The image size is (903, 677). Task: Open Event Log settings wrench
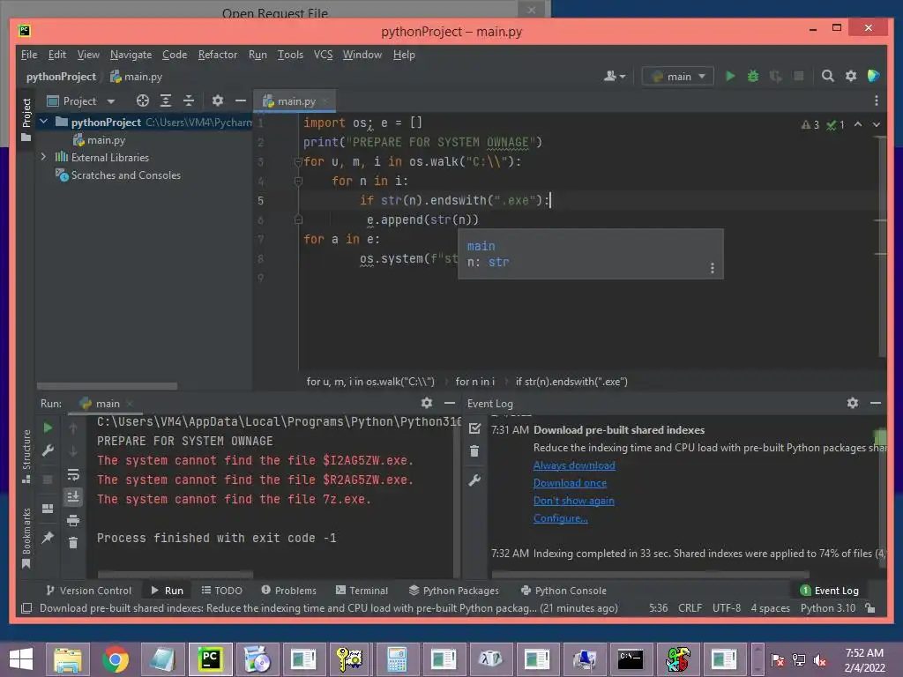474,480
